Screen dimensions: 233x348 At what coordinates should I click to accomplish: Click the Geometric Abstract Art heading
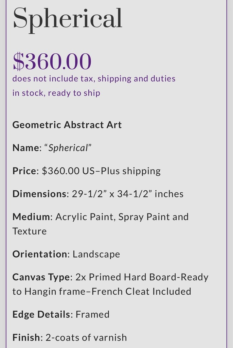tap(67, 125)
